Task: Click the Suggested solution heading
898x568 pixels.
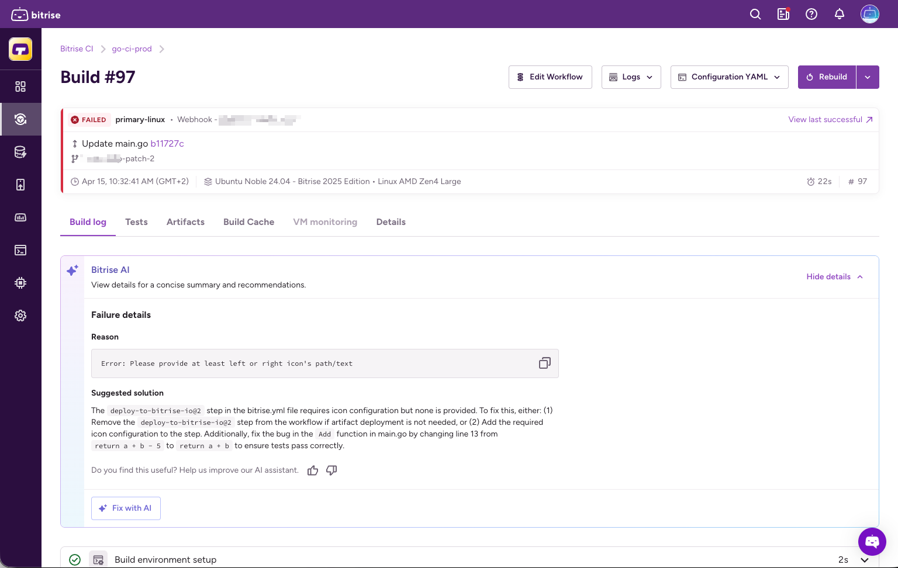Action: point(127,393)
